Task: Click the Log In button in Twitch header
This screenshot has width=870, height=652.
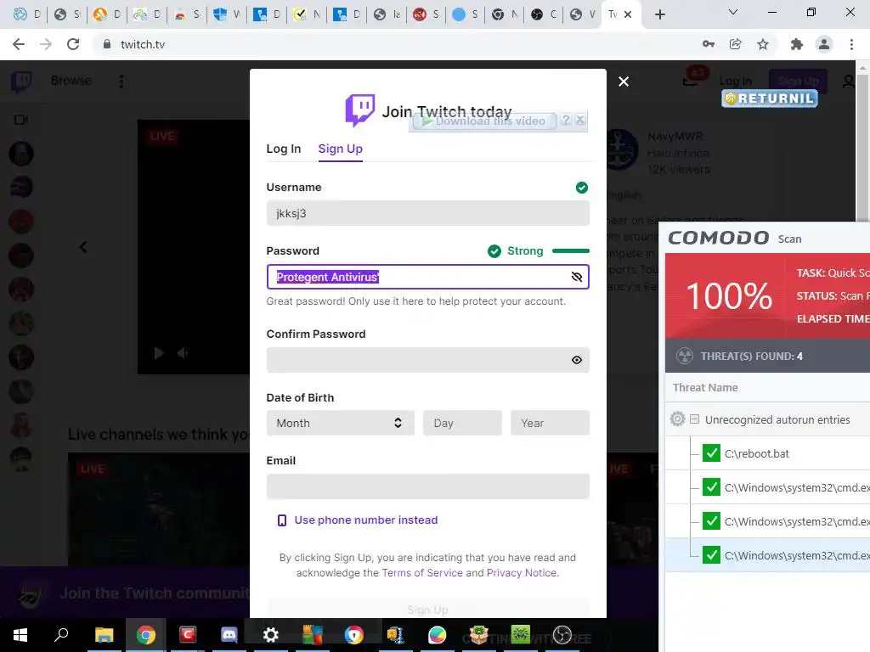Action: (736, 81)
